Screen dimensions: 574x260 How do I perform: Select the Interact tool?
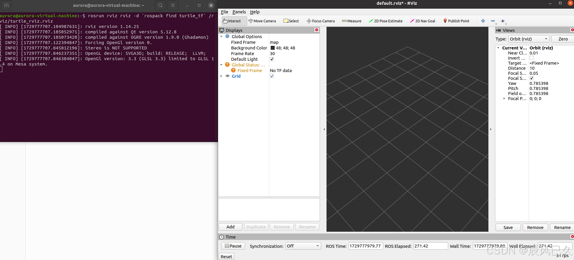click(234, 21)
